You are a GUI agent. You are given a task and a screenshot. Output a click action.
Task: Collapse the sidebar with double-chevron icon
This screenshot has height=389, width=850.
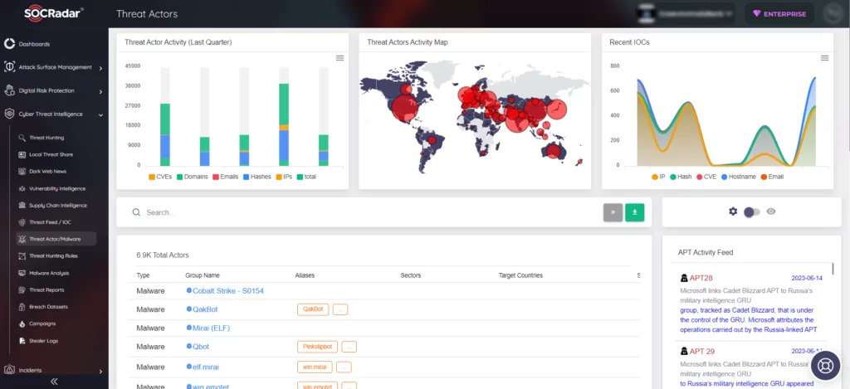point(54,382)
